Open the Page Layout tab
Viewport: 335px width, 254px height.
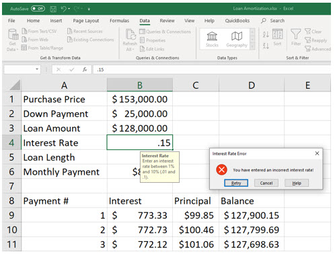pos(86,21)
